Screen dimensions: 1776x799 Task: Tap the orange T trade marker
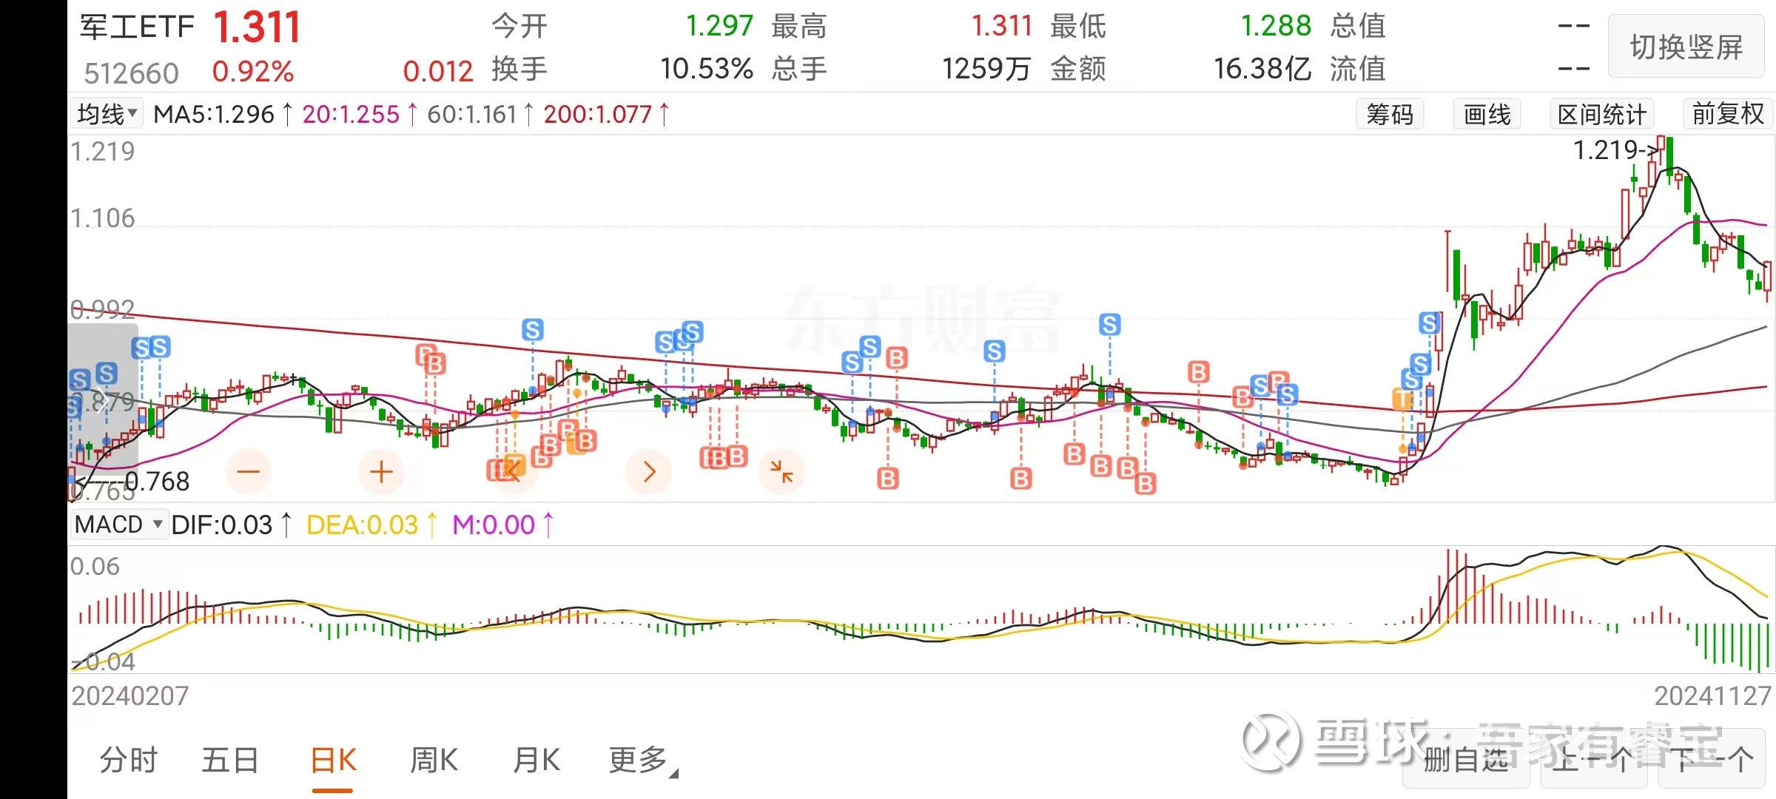[1402, 400]
